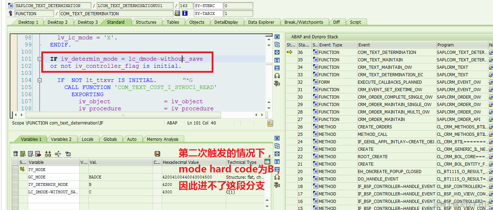Viewport: 493px width, 210px height.
Task: Select the IV_DETERMIN_MODE variable cell
Action: pos(53,184)
